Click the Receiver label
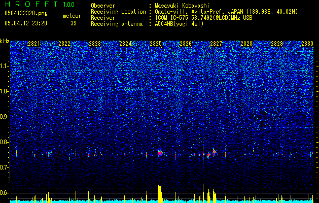Viewport: 319px width, 203px height. tap(103, 18)
